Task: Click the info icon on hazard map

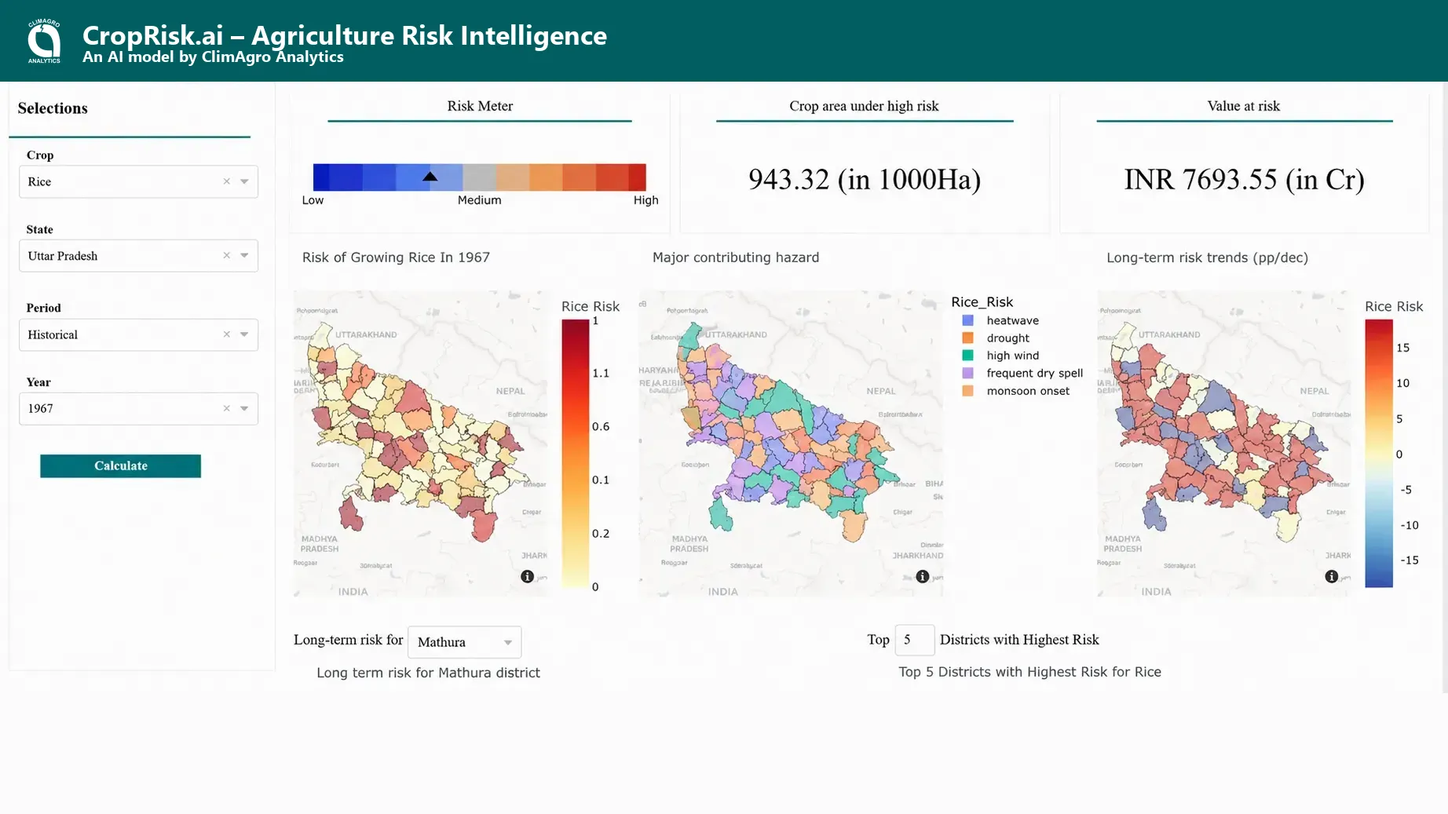Action: [x=923, y=576]
